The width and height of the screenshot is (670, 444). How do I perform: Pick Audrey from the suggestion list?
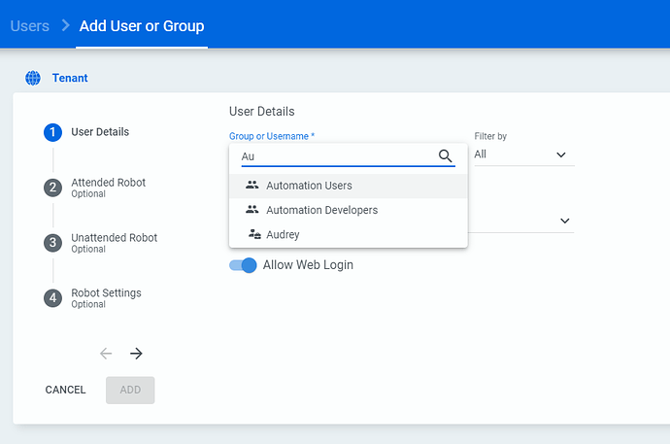click(283, 234)
